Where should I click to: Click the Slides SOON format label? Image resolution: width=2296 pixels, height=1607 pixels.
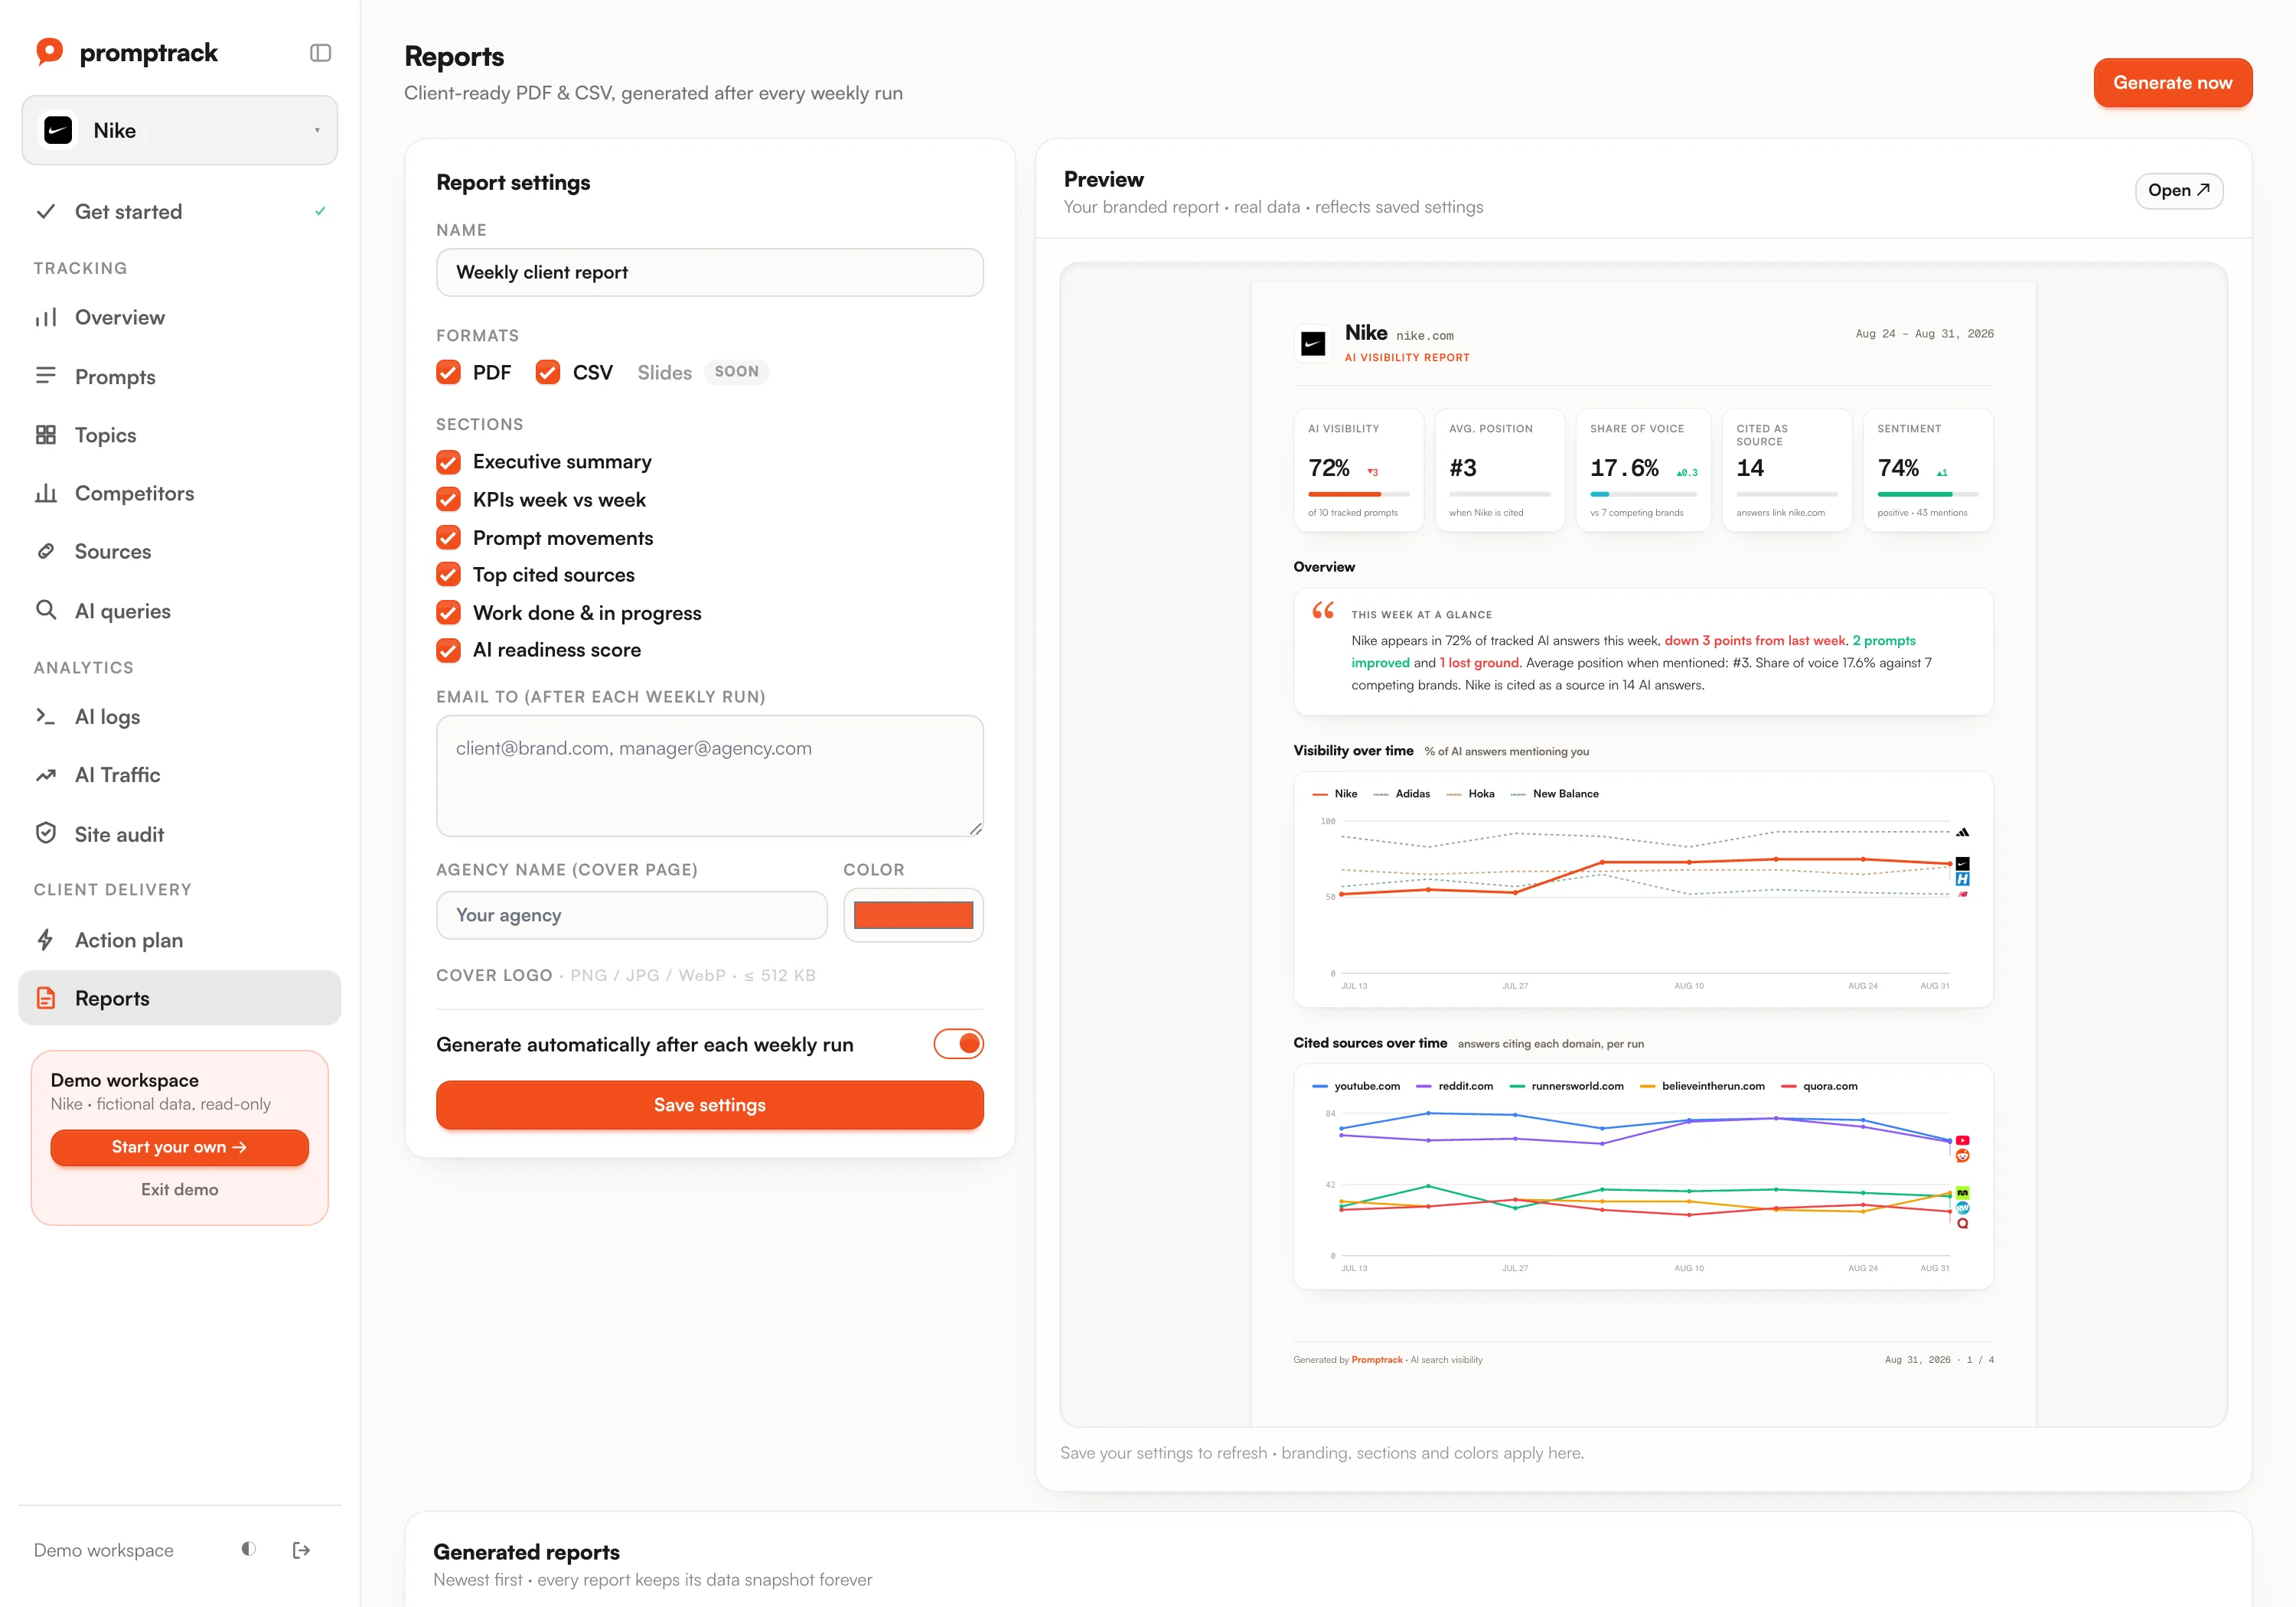point(702,372)
